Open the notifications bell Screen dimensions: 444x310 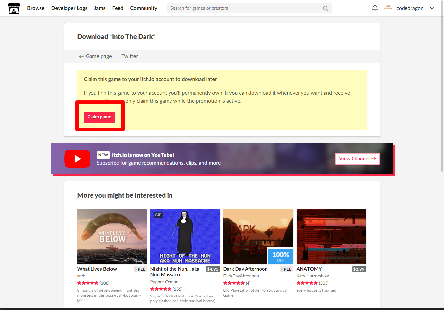pyautogui.click(x=375, y=8)
